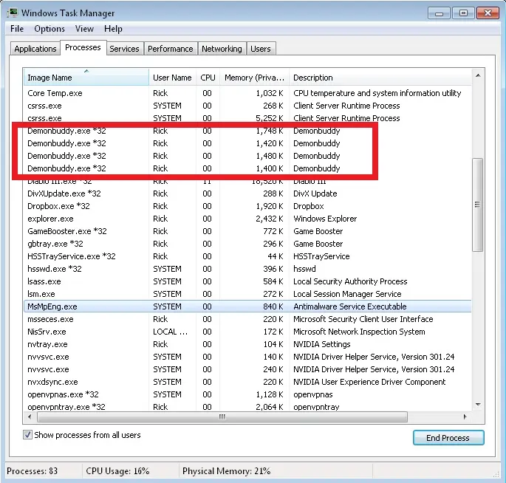Minimize the Task Manager window

[x=439, y=13]
